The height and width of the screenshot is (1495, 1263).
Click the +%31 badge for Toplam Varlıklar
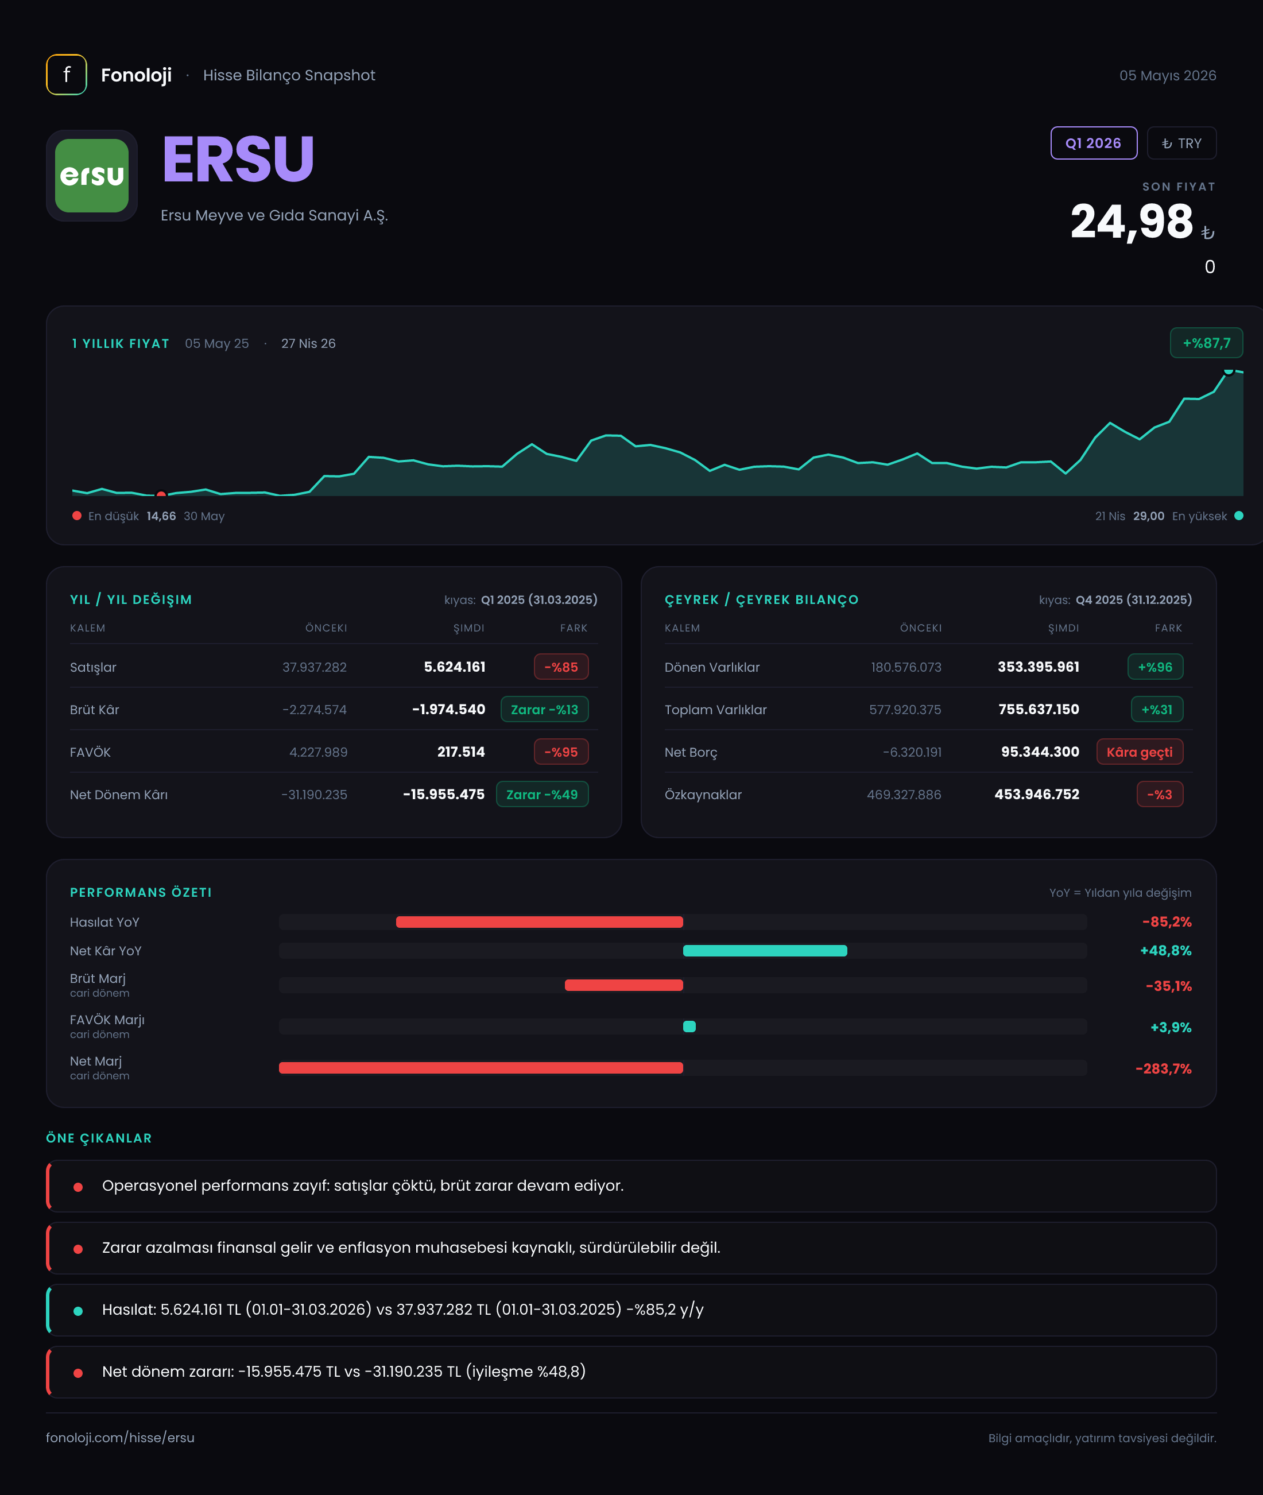[x=1157, y=710]
